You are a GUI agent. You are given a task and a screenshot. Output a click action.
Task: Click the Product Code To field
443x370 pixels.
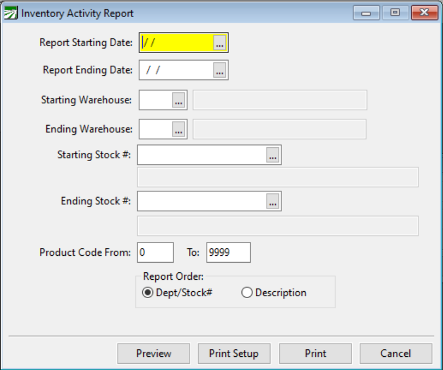point(228,252)
